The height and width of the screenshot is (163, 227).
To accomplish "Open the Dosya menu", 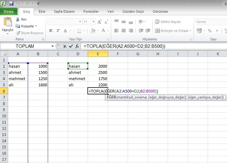I will (x=8, y=11).
